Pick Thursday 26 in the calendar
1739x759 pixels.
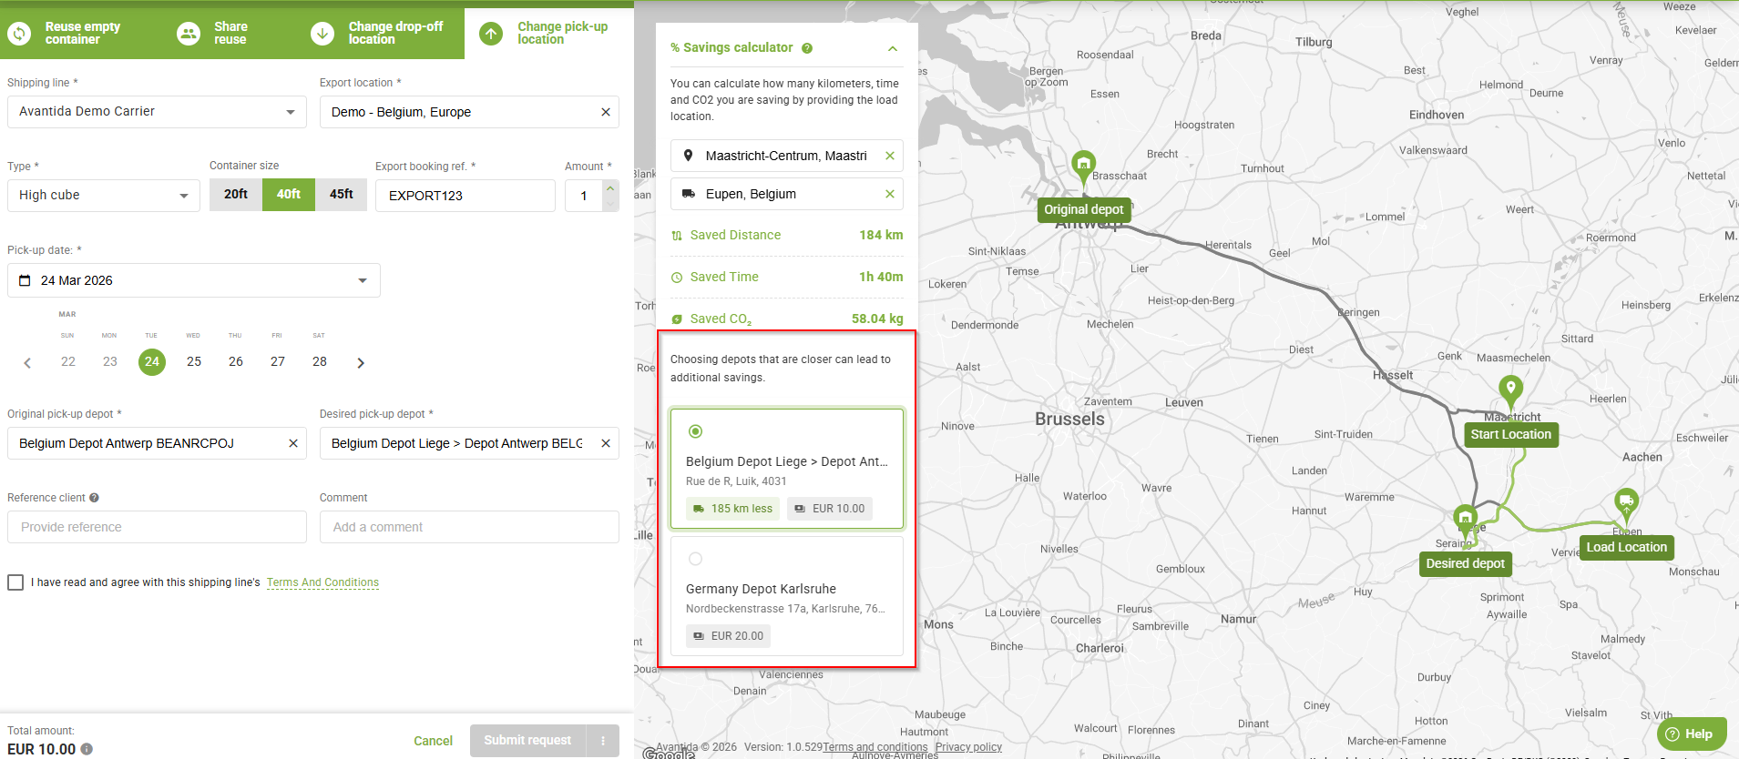236,361
